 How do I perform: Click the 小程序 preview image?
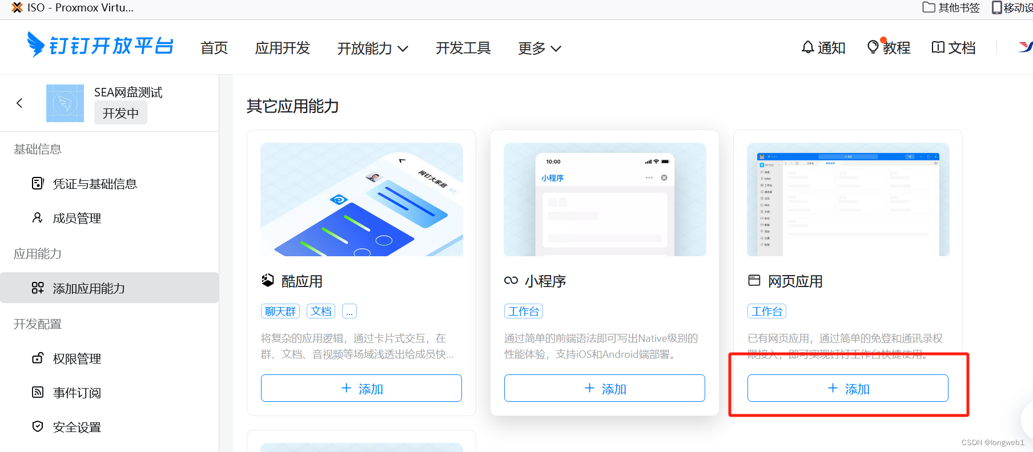point(605,199)
